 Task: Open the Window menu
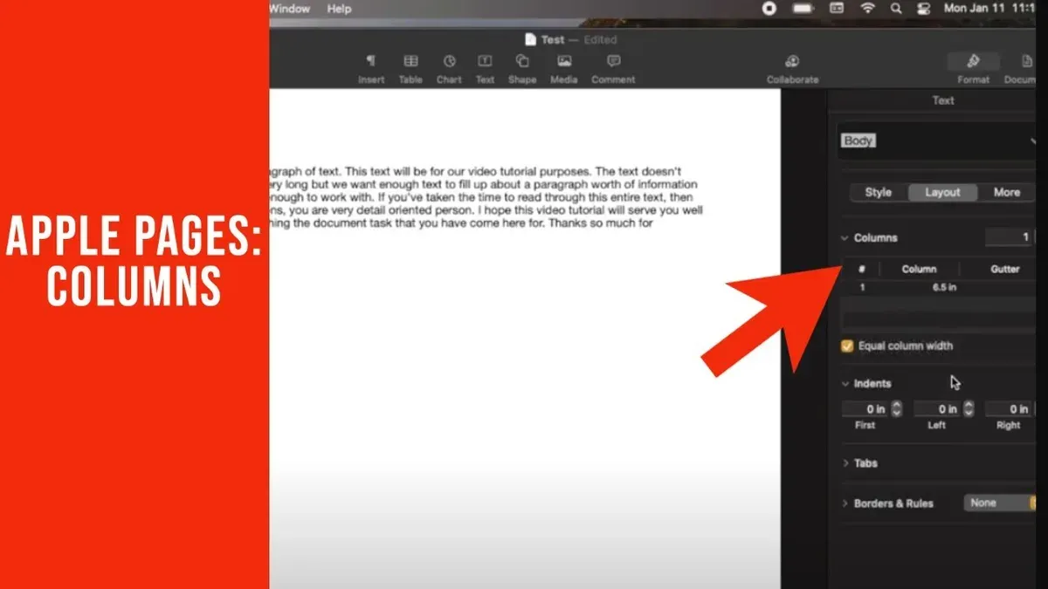289,8
